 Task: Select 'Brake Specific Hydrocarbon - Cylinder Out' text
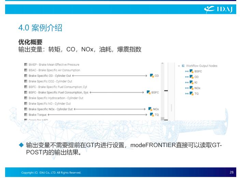pos(56,98)
